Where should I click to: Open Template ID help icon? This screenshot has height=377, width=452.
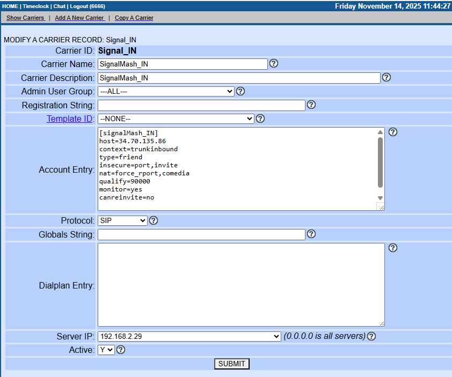[x=260, y=119]
